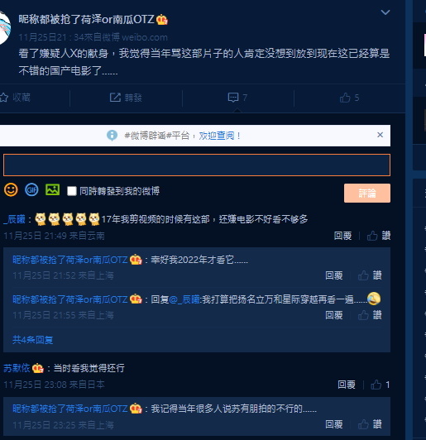The height and width of the screenshot is (440, 426).
Task: Dismiss the 微博辟谣 notice banner
Action: click(x=380, y=135)
